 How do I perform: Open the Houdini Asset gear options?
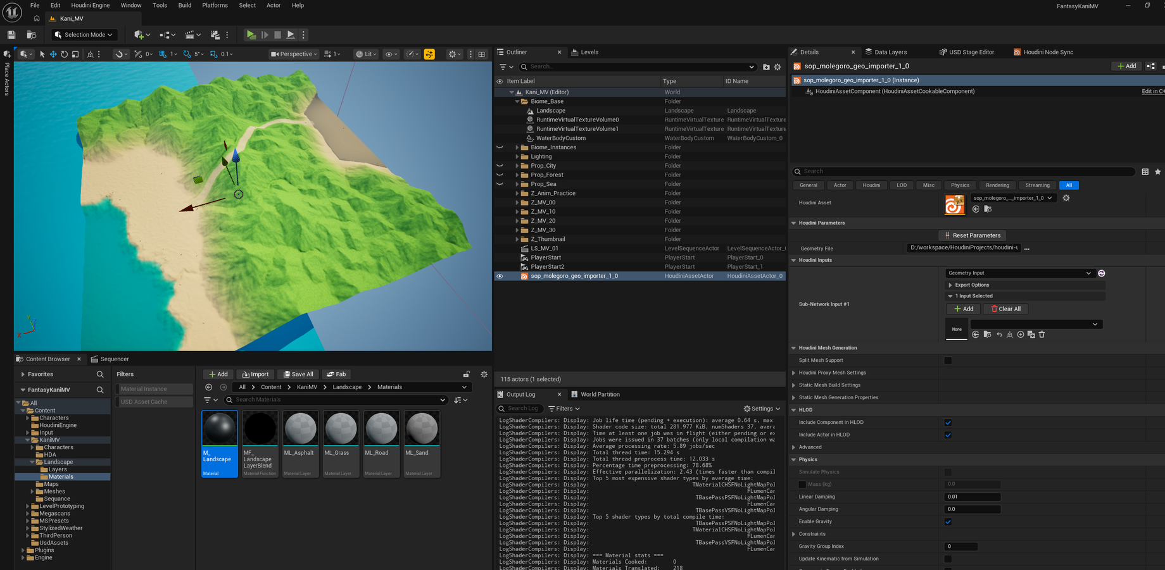(x=1066, y=198)
